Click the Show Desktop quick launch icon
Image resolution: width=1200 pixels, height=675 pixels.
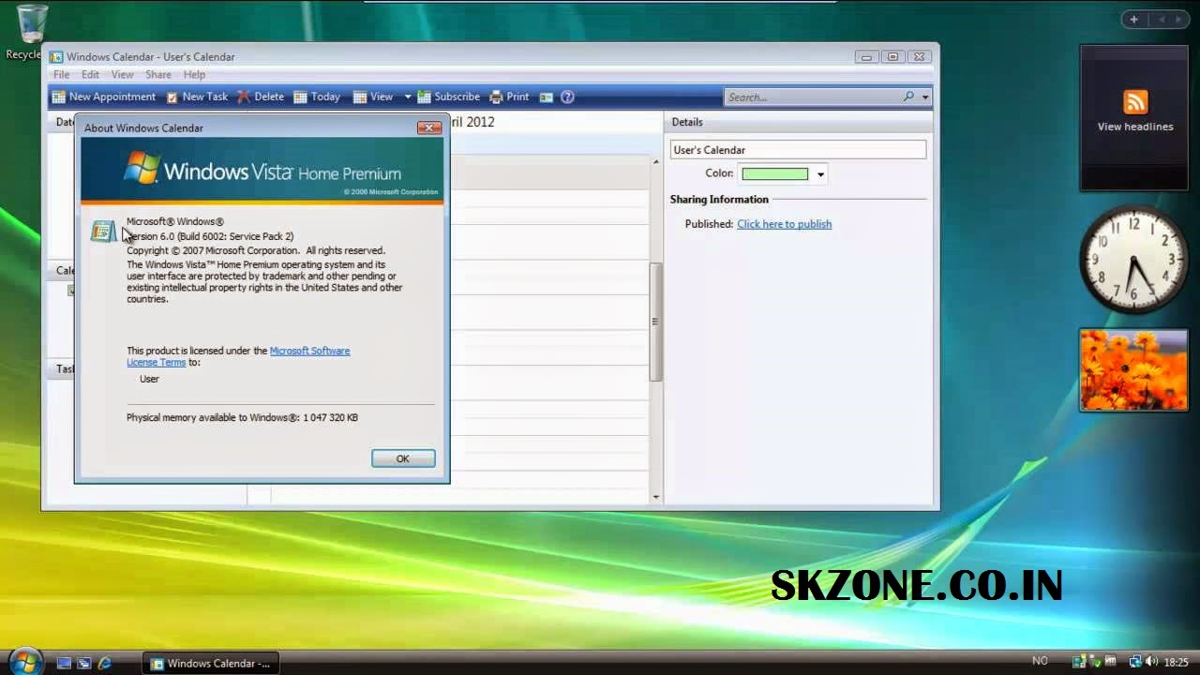coord(64,663)
